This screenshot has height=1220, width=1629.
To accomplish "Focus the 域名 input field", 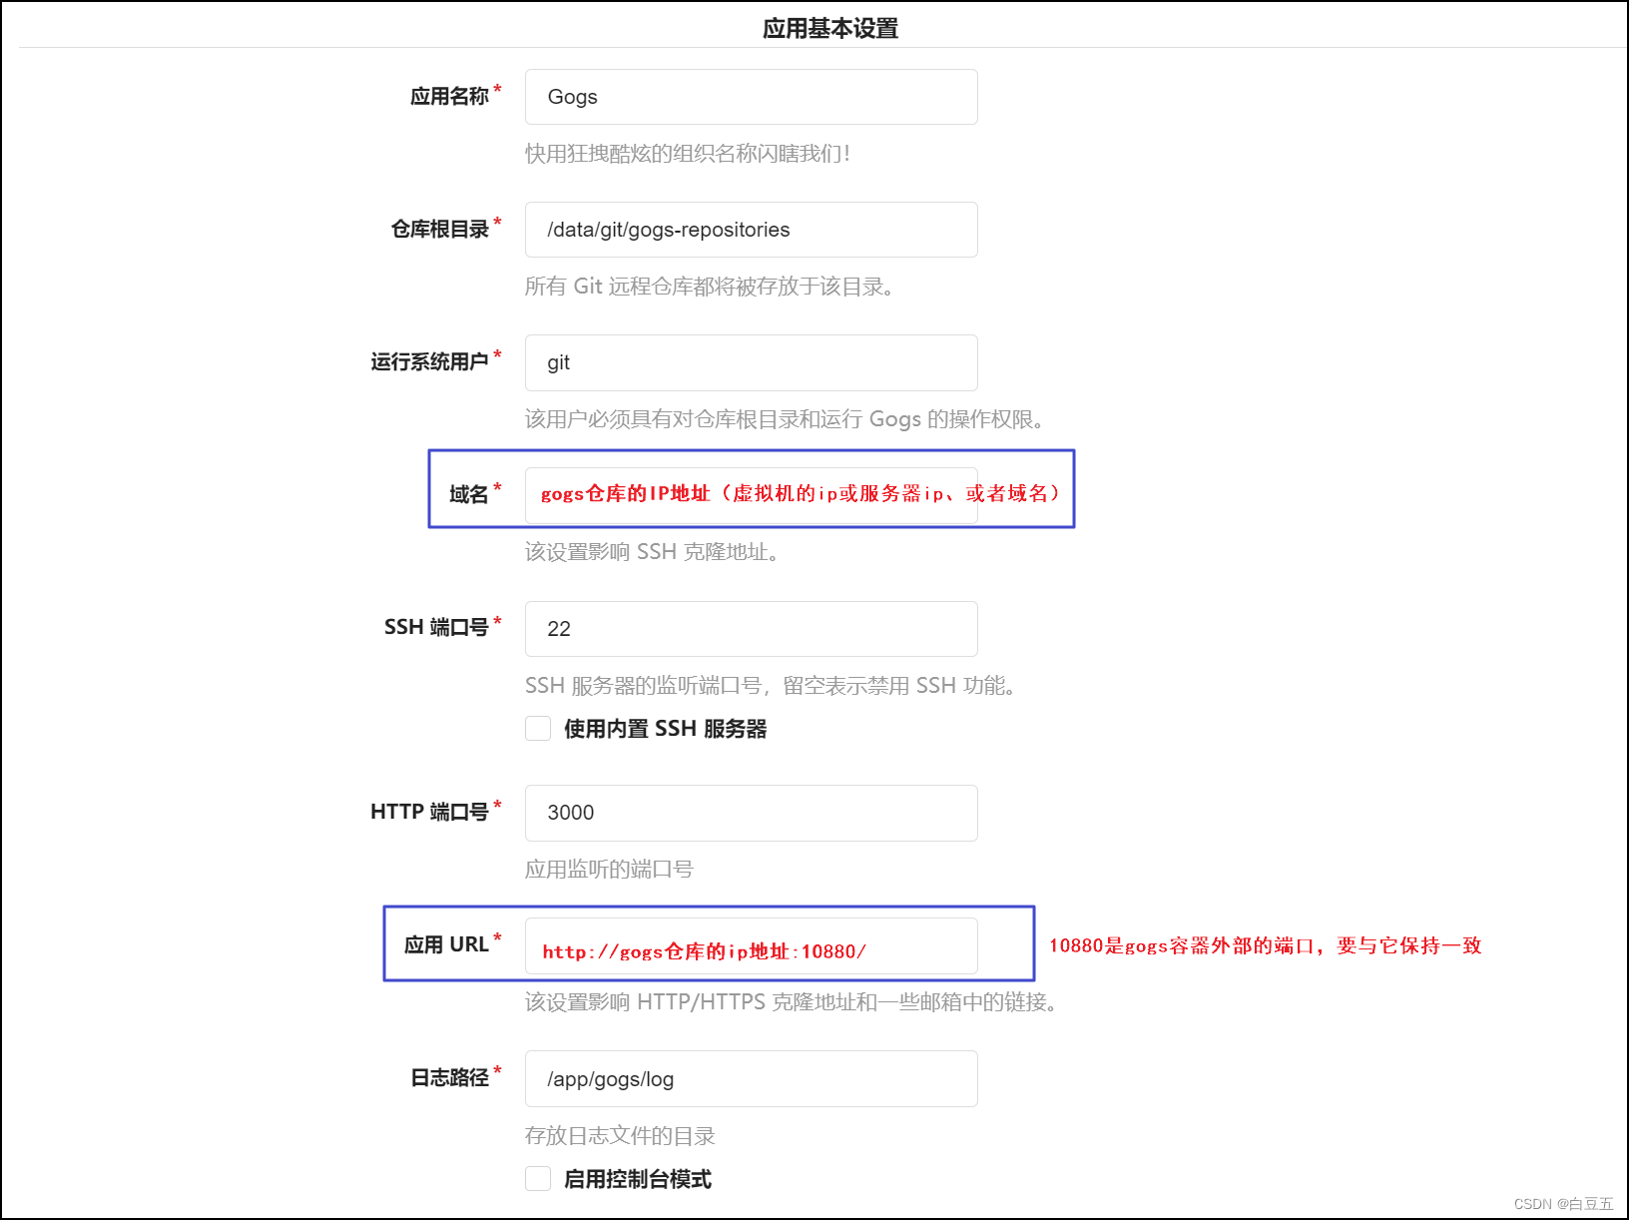I will [751, 495].
